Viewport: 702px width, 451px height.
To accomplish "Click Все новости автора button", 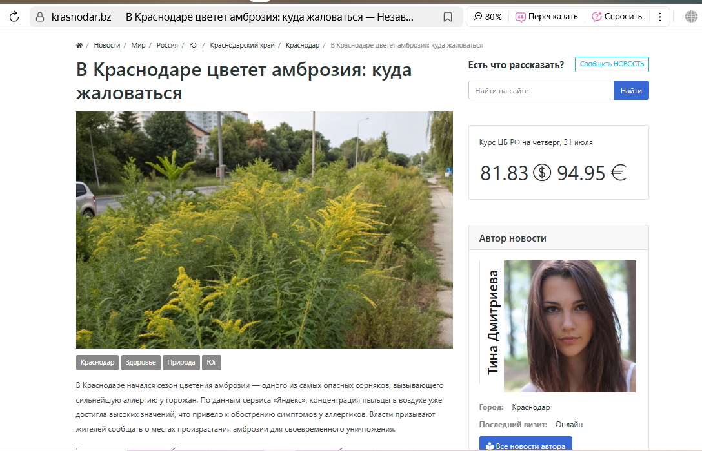I will 525,445.
